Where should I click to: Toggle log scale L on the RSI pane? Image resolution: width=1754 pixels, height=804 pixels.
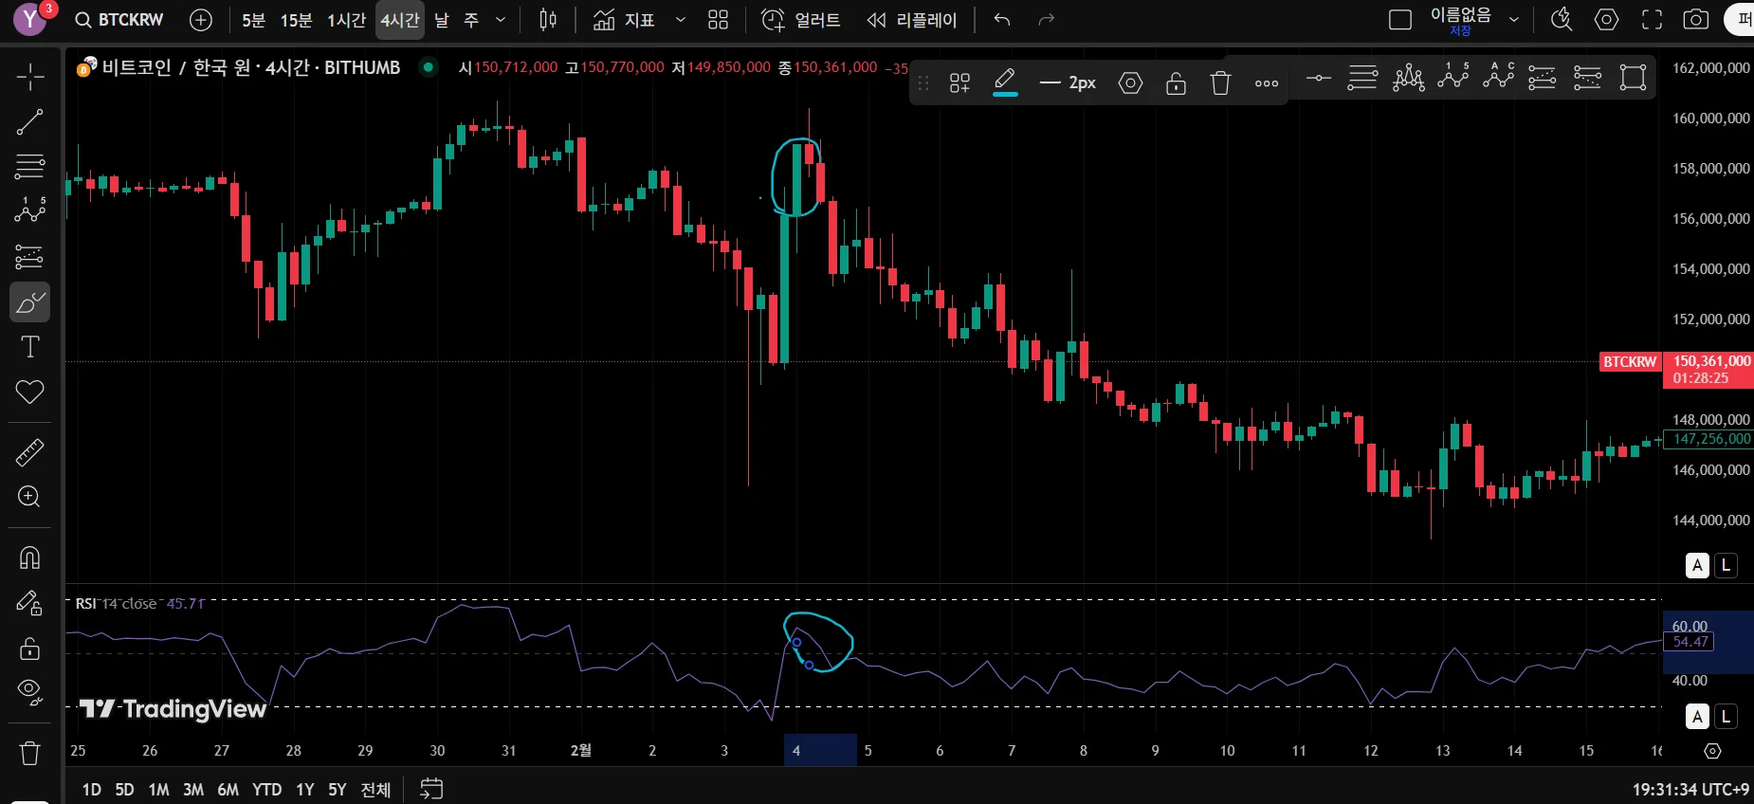(x=1726, y=717)
